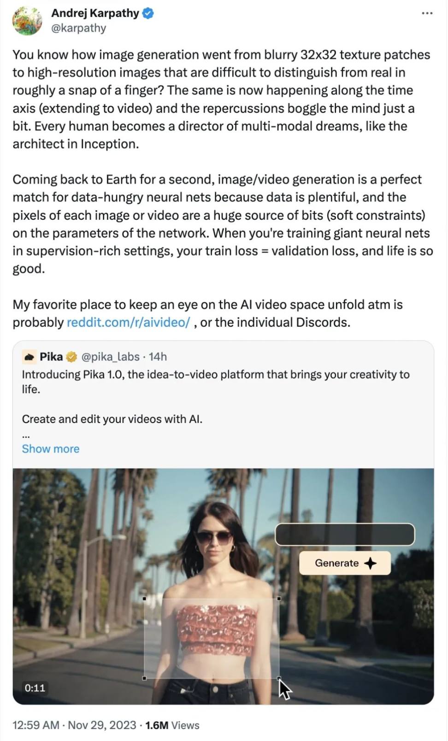Screen dimensions: 448x741
Task: Click the 0:11 video duration badge
Action: (x=35, y=688)
